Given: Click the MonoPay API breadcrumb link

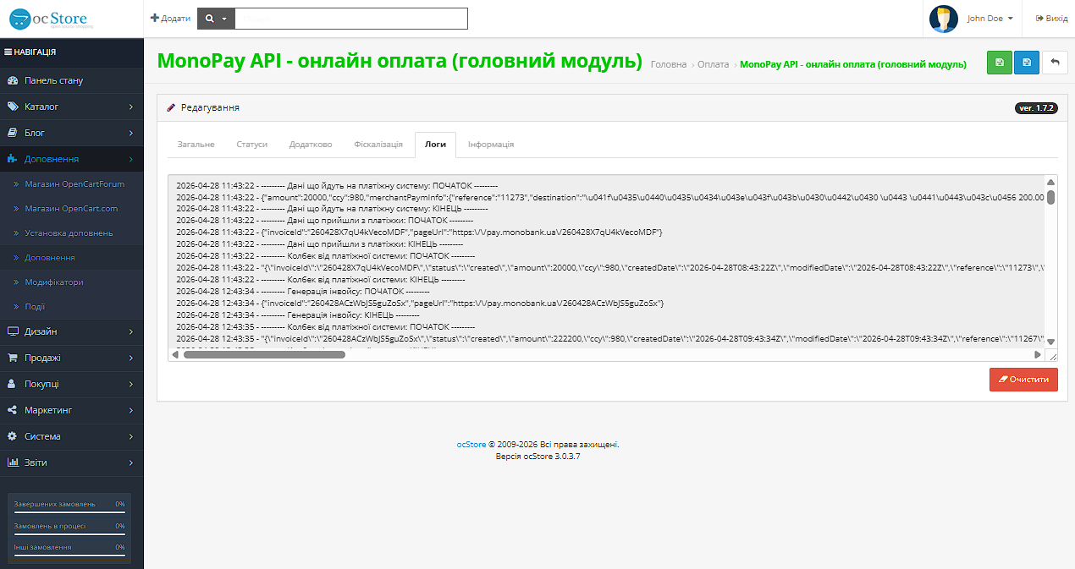Looking at the screenshot, I should (x=853, y=64).
